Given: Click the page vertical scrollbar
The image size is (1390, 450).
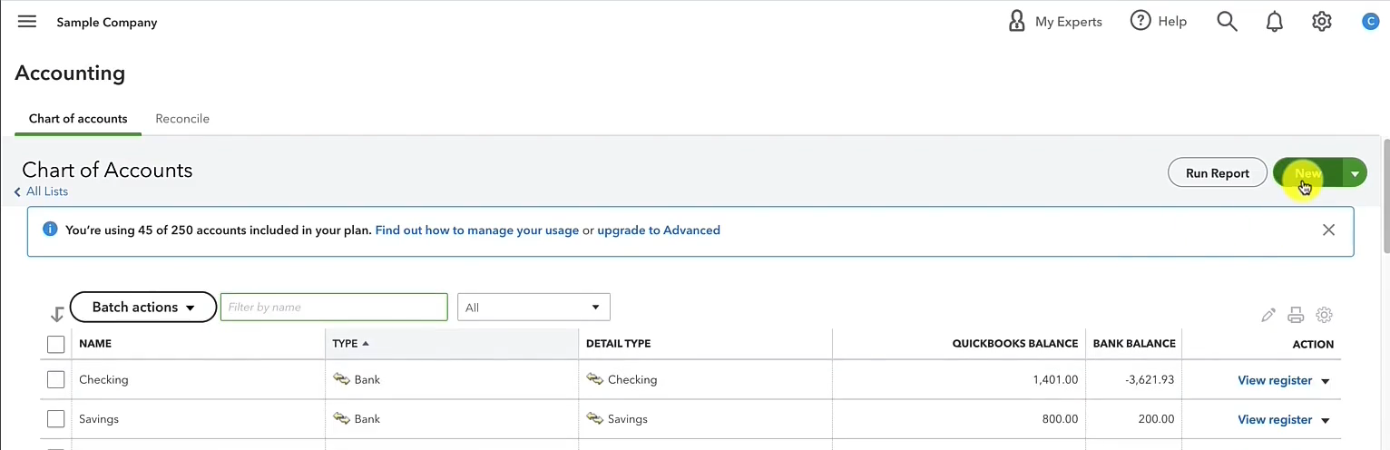Looking at the screenshot, I should (x=1385, y=195).
